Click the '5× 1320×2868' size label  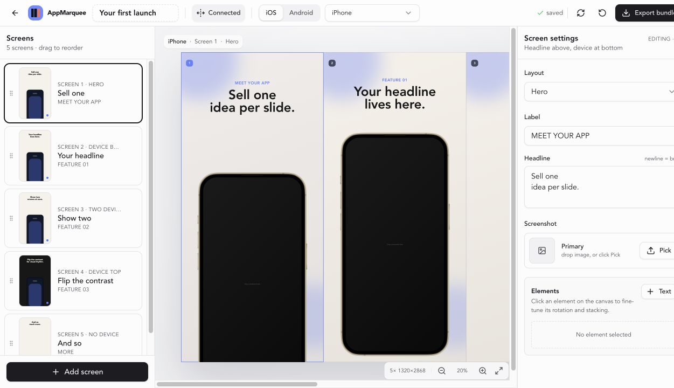click(x=407, y=371)
